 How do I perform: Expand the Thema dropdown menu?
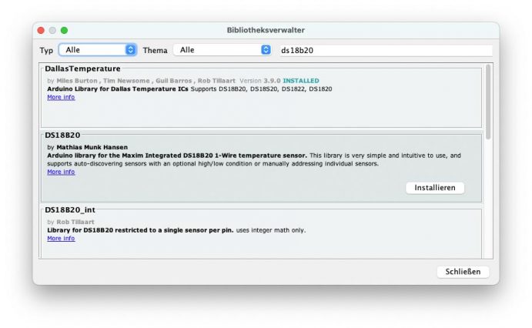click(223, 50)
